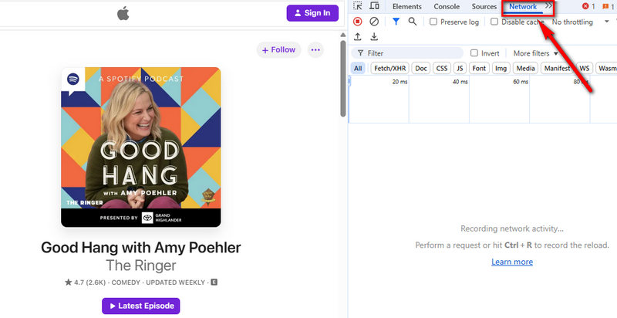The width and height of the screenshot is (617, 318).
Task: Switch to the Sources tab
Action: click(484, 6)
